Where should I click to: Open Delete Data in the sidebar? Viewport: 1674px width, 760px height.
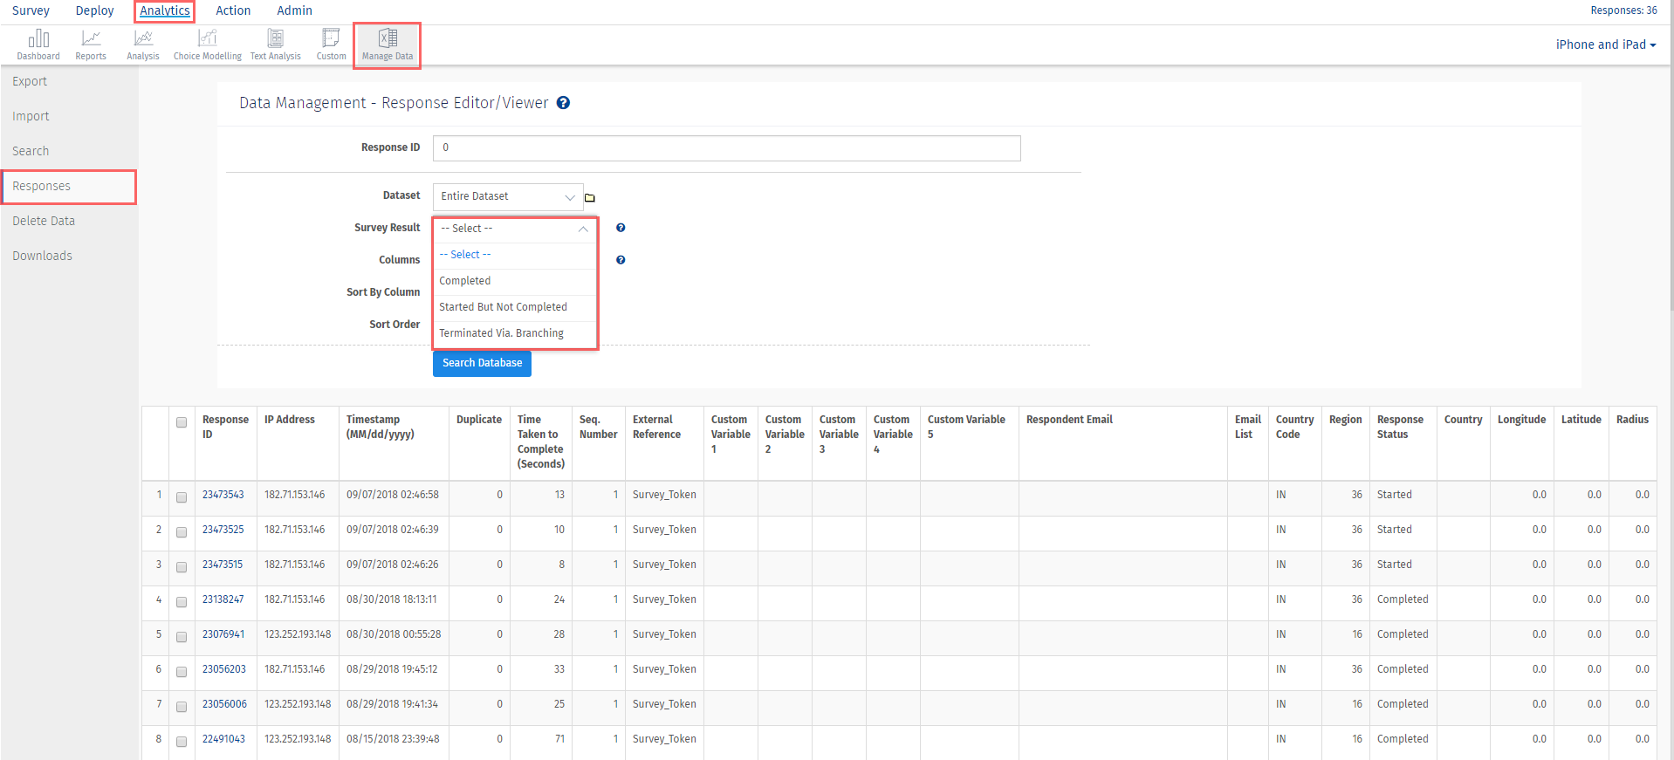point(44,221)
